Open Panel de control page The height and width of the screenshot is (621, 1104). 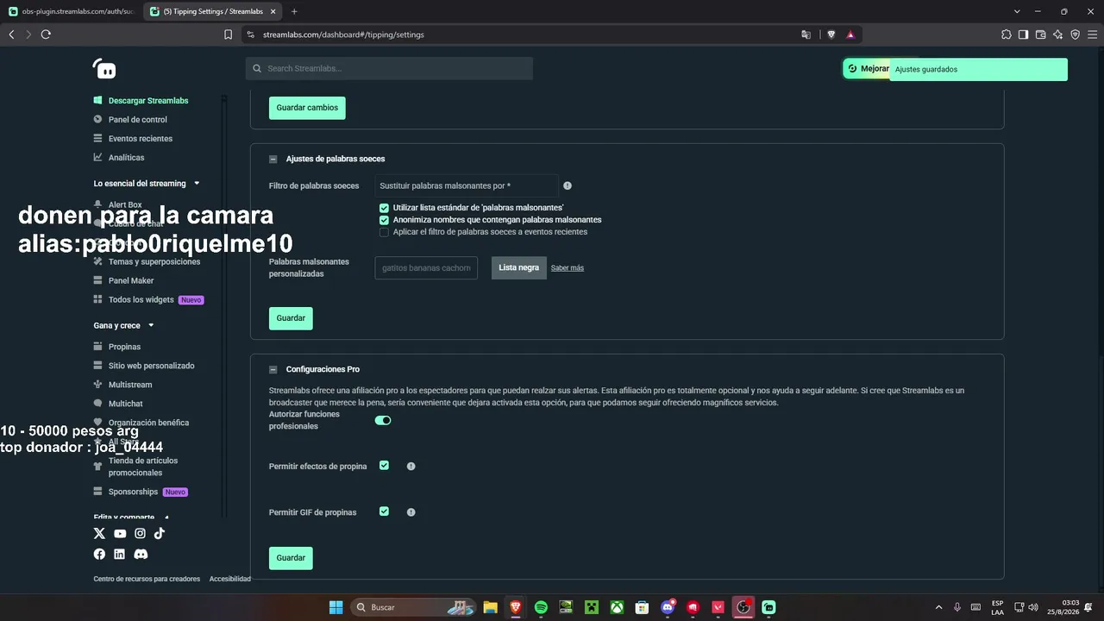pos(131,120)
